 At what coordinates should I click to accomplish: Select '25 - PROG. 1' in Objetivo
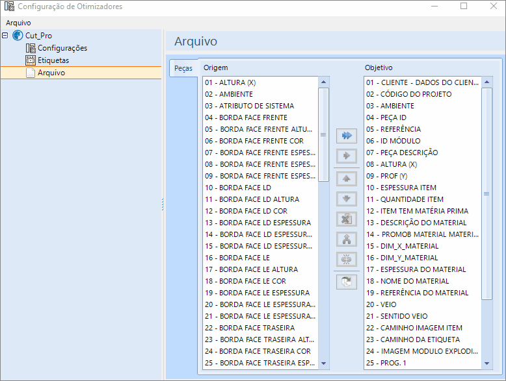tap(423, 363)
